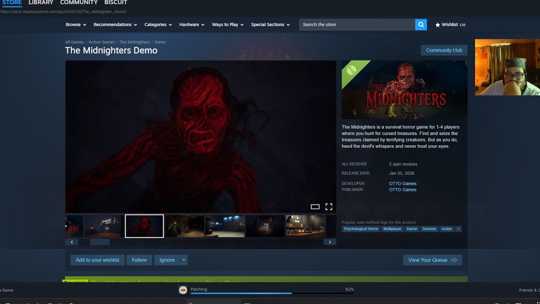Select the Treasure Market sign thumbnail
The image size is (540, 304).
(x=104, y=226)
